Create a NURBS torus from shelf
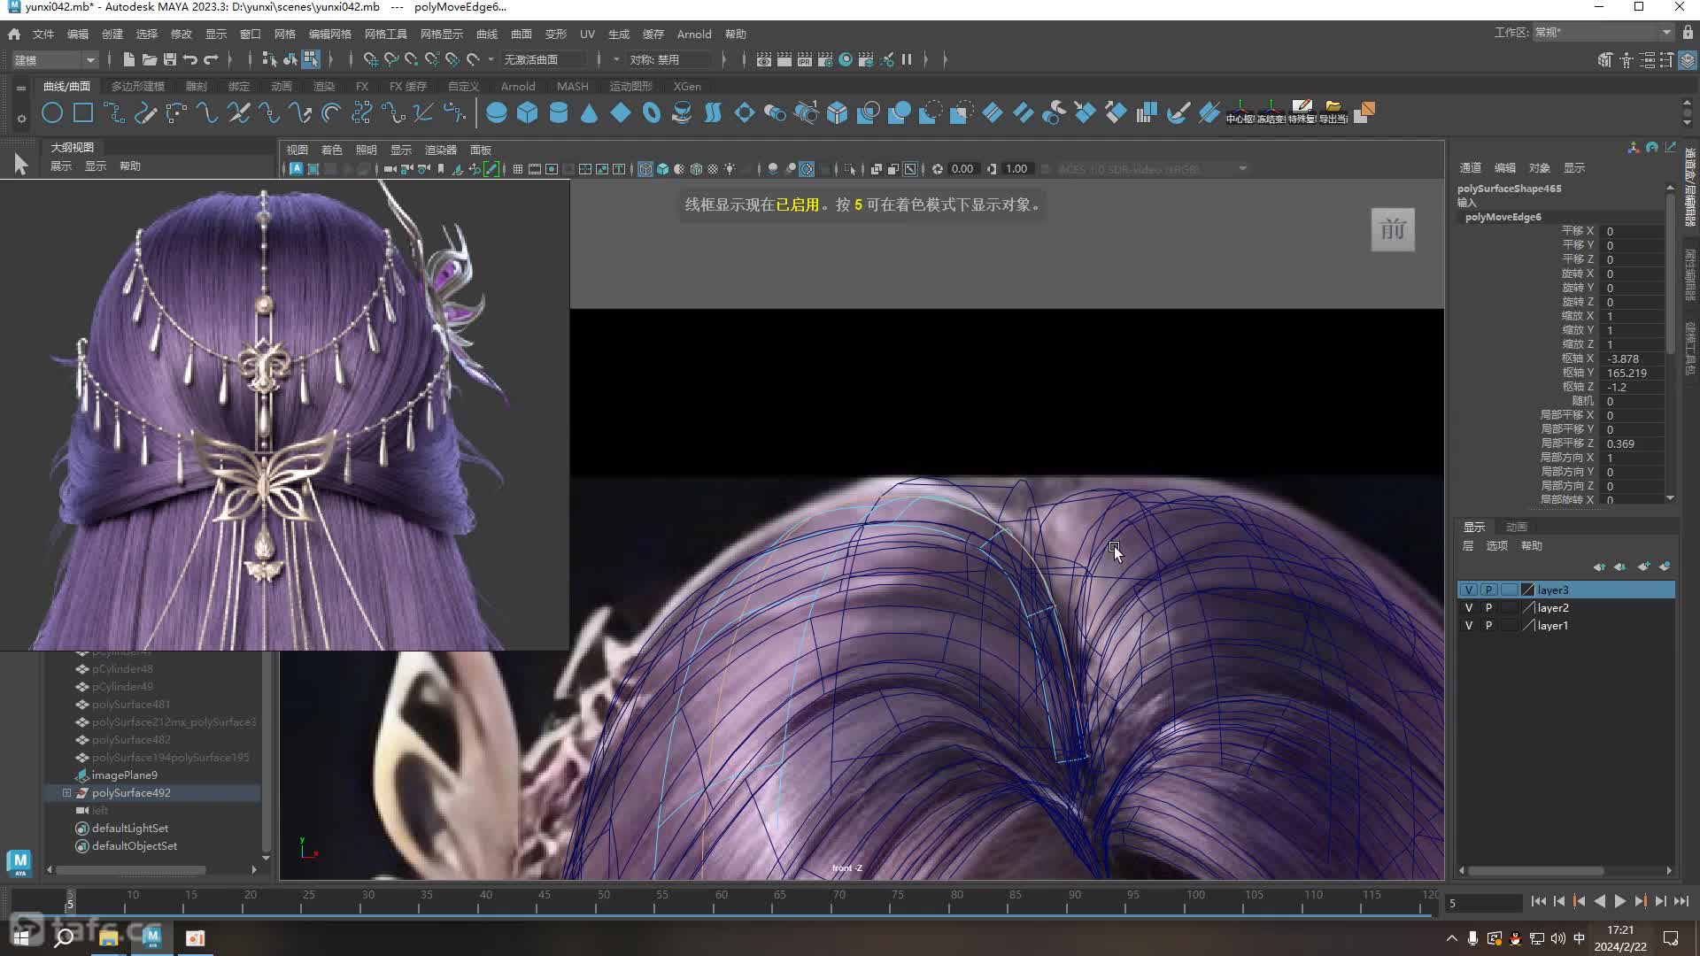The width and height of the screenshot is (1700, 956). 652,112
